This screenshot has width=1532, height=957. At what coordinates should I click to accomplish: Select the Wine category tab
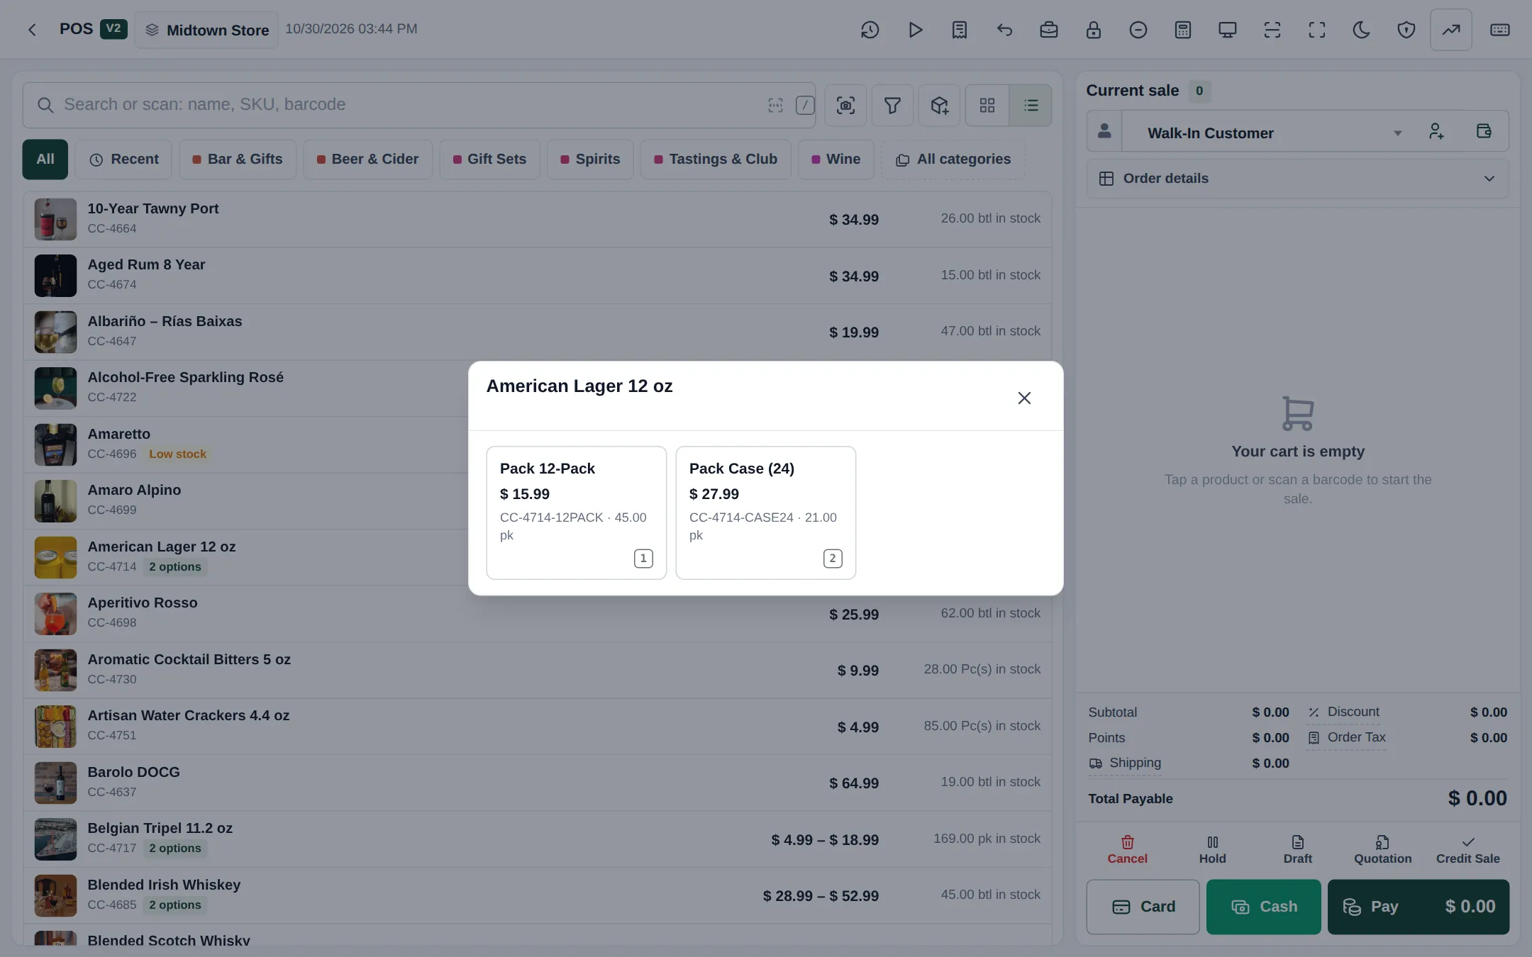point(836,159)
